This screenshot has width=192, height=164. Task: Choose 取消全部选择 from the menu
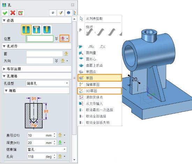[x=100, y=116]
